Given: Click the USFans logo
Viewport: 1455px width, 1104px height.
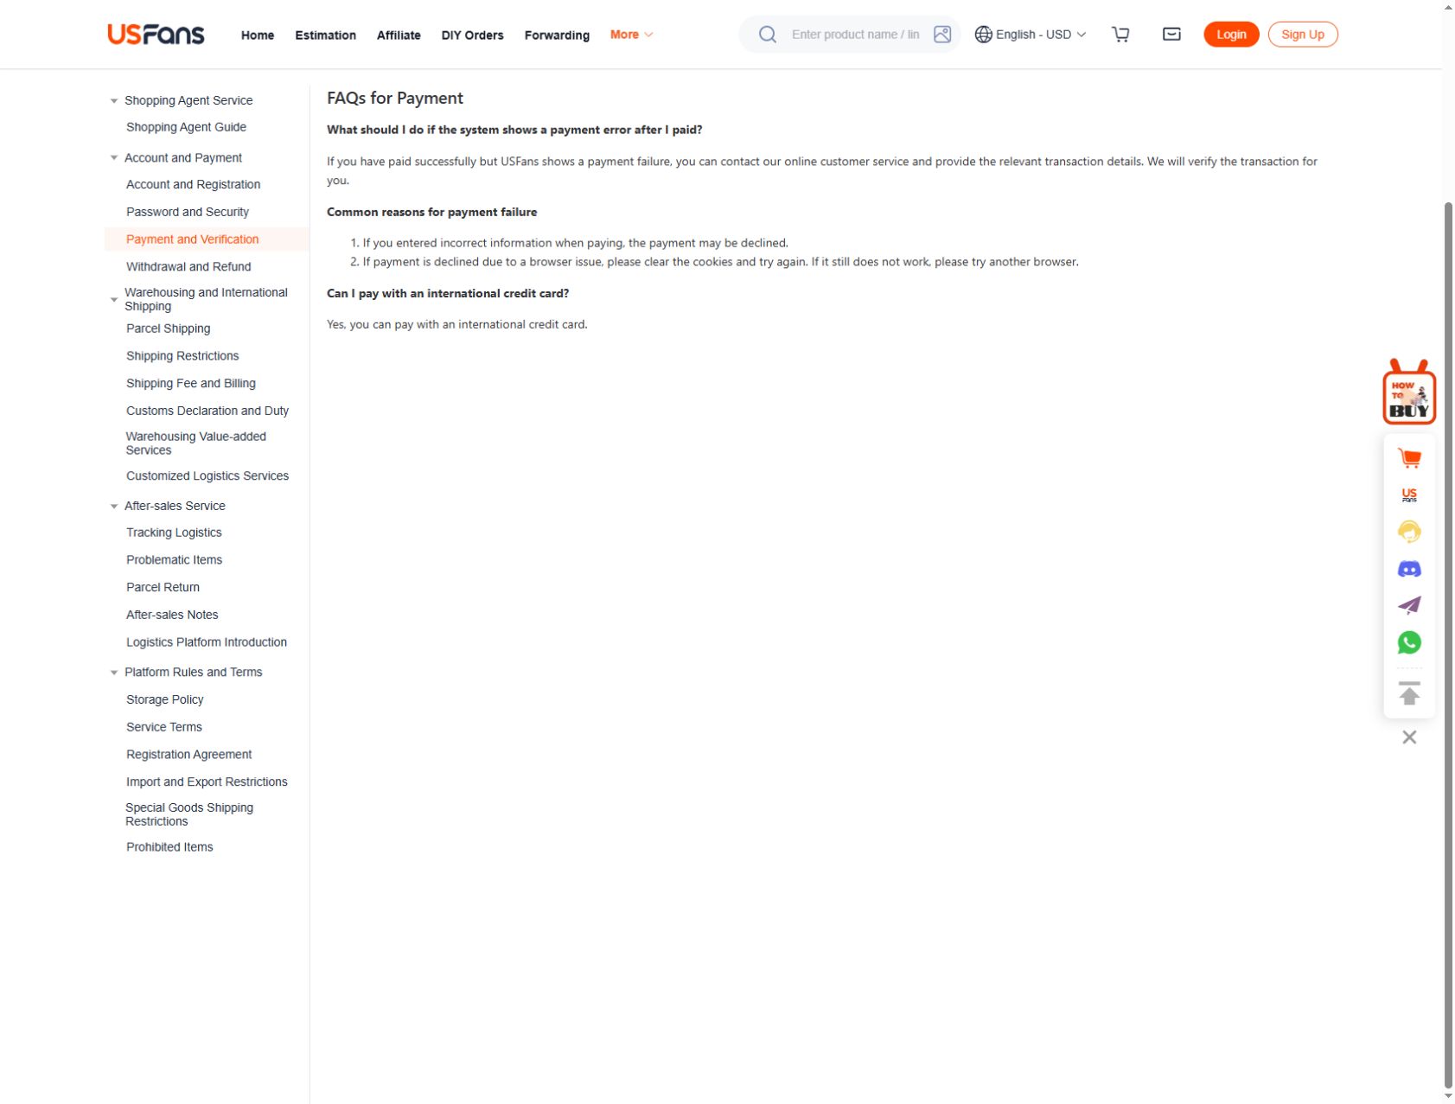Looking at the screenshot, I should [156, 35].
